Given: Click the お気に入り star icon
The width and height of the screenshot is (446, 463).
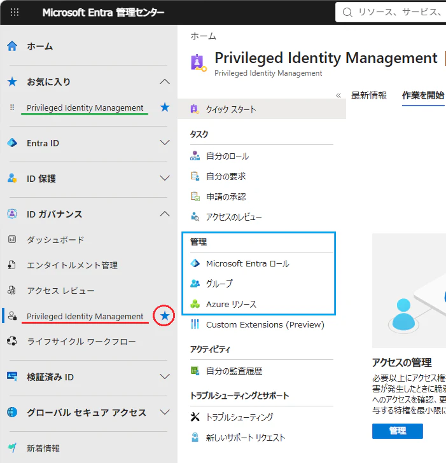Looking at the screenshot, I should (12, 81).
